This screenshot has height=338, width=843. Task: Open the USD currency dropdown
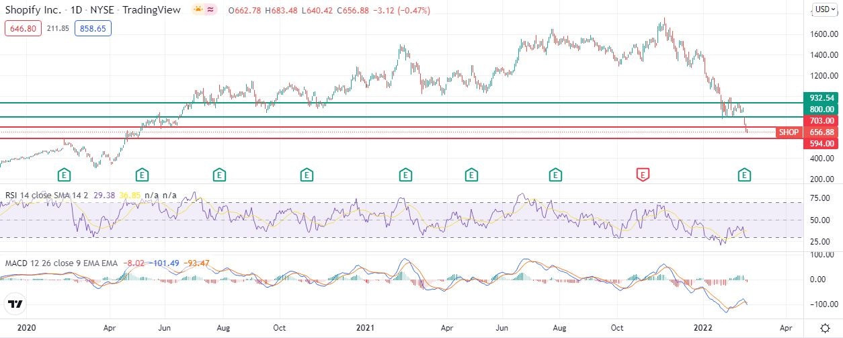824,9
